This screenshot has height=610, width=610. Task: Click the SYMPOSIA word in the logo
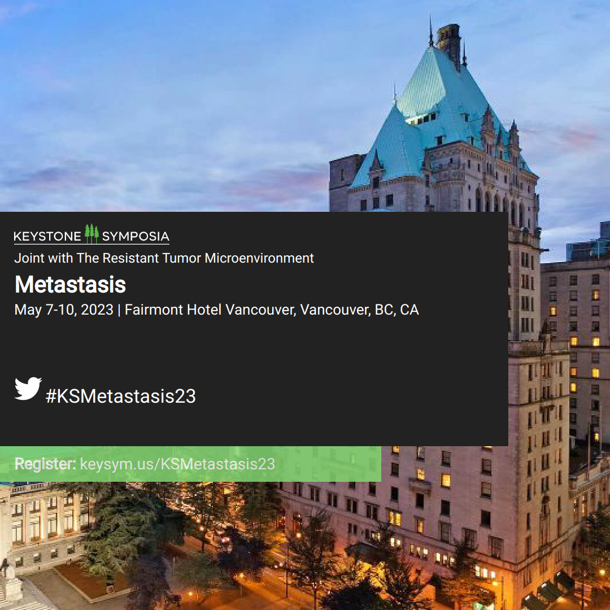[x=136, y=236]
